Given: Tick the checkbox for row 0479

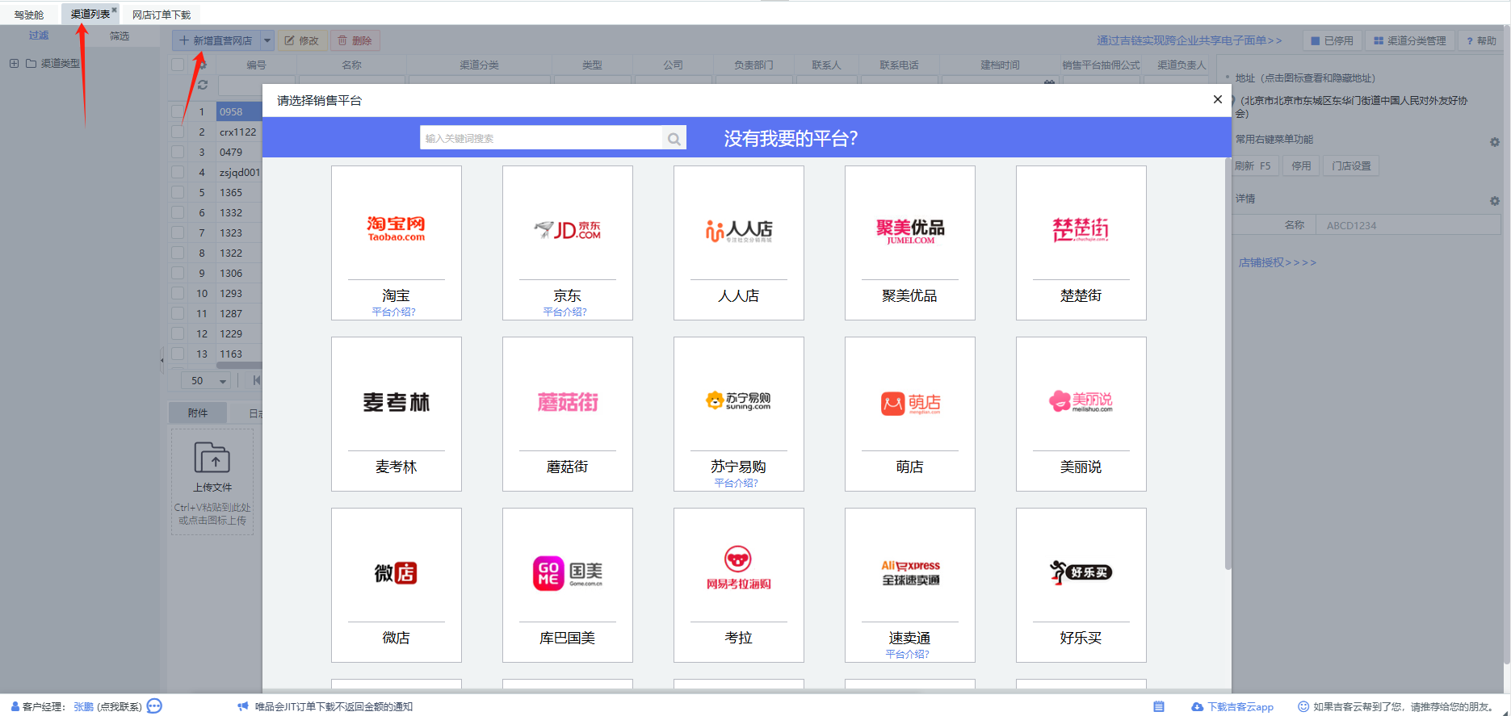Looking at the screenshot, I should [x=178, y=152].
